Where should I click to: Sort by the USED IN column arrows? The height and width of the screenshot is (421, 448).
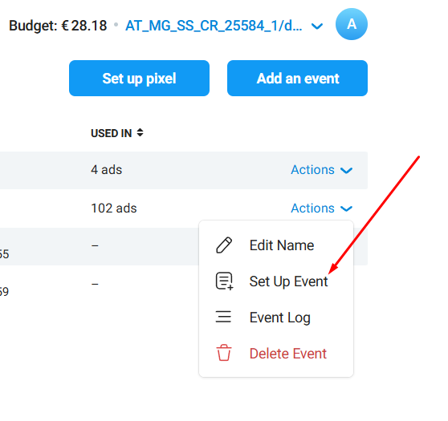click(x=140, y=133)
